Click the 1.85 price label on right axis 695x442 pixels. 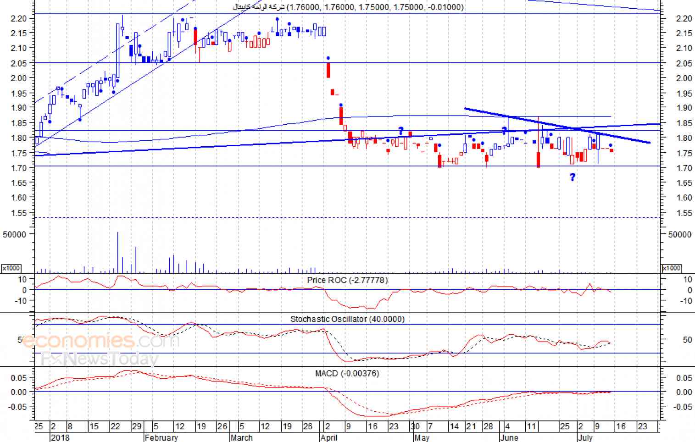pos(684,123)
